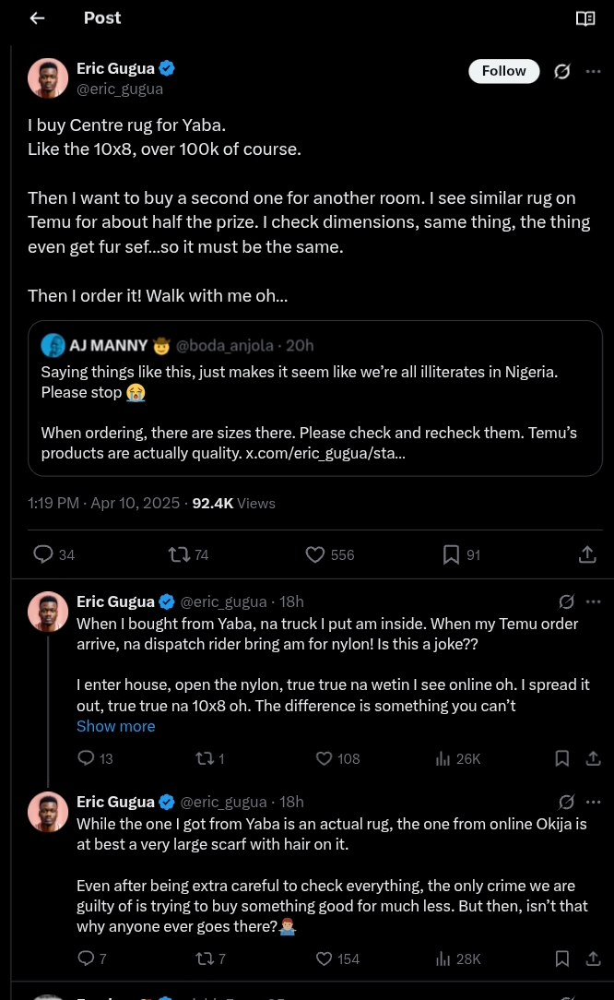The image size is (614, 1000).
Task: Open more options on the scarf reply
Action: point(593,802)
